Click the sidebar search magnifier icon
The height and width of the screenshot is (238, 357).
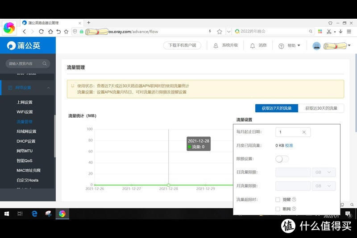click(x=45, y=63)
